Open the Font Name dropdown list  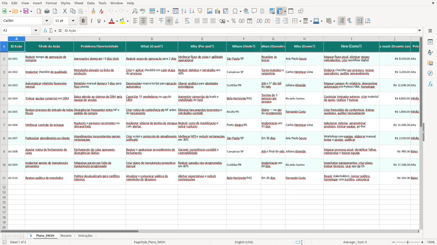pyautogui.click(x=46, y=21)
